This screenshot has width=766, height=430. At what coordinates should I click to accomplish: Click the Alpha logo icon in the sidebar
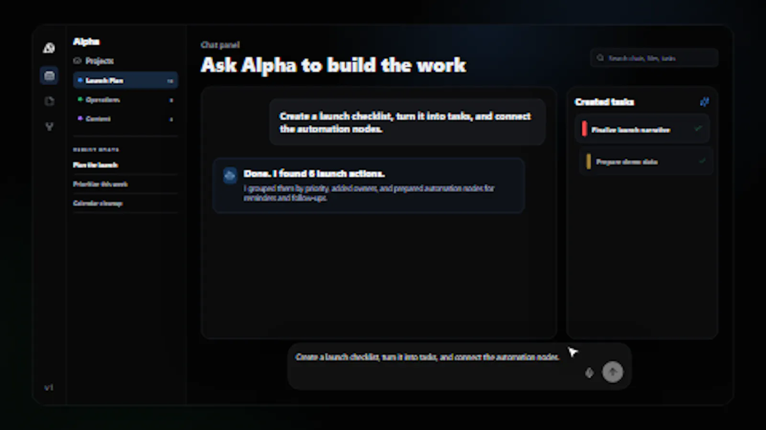[49, 48]
